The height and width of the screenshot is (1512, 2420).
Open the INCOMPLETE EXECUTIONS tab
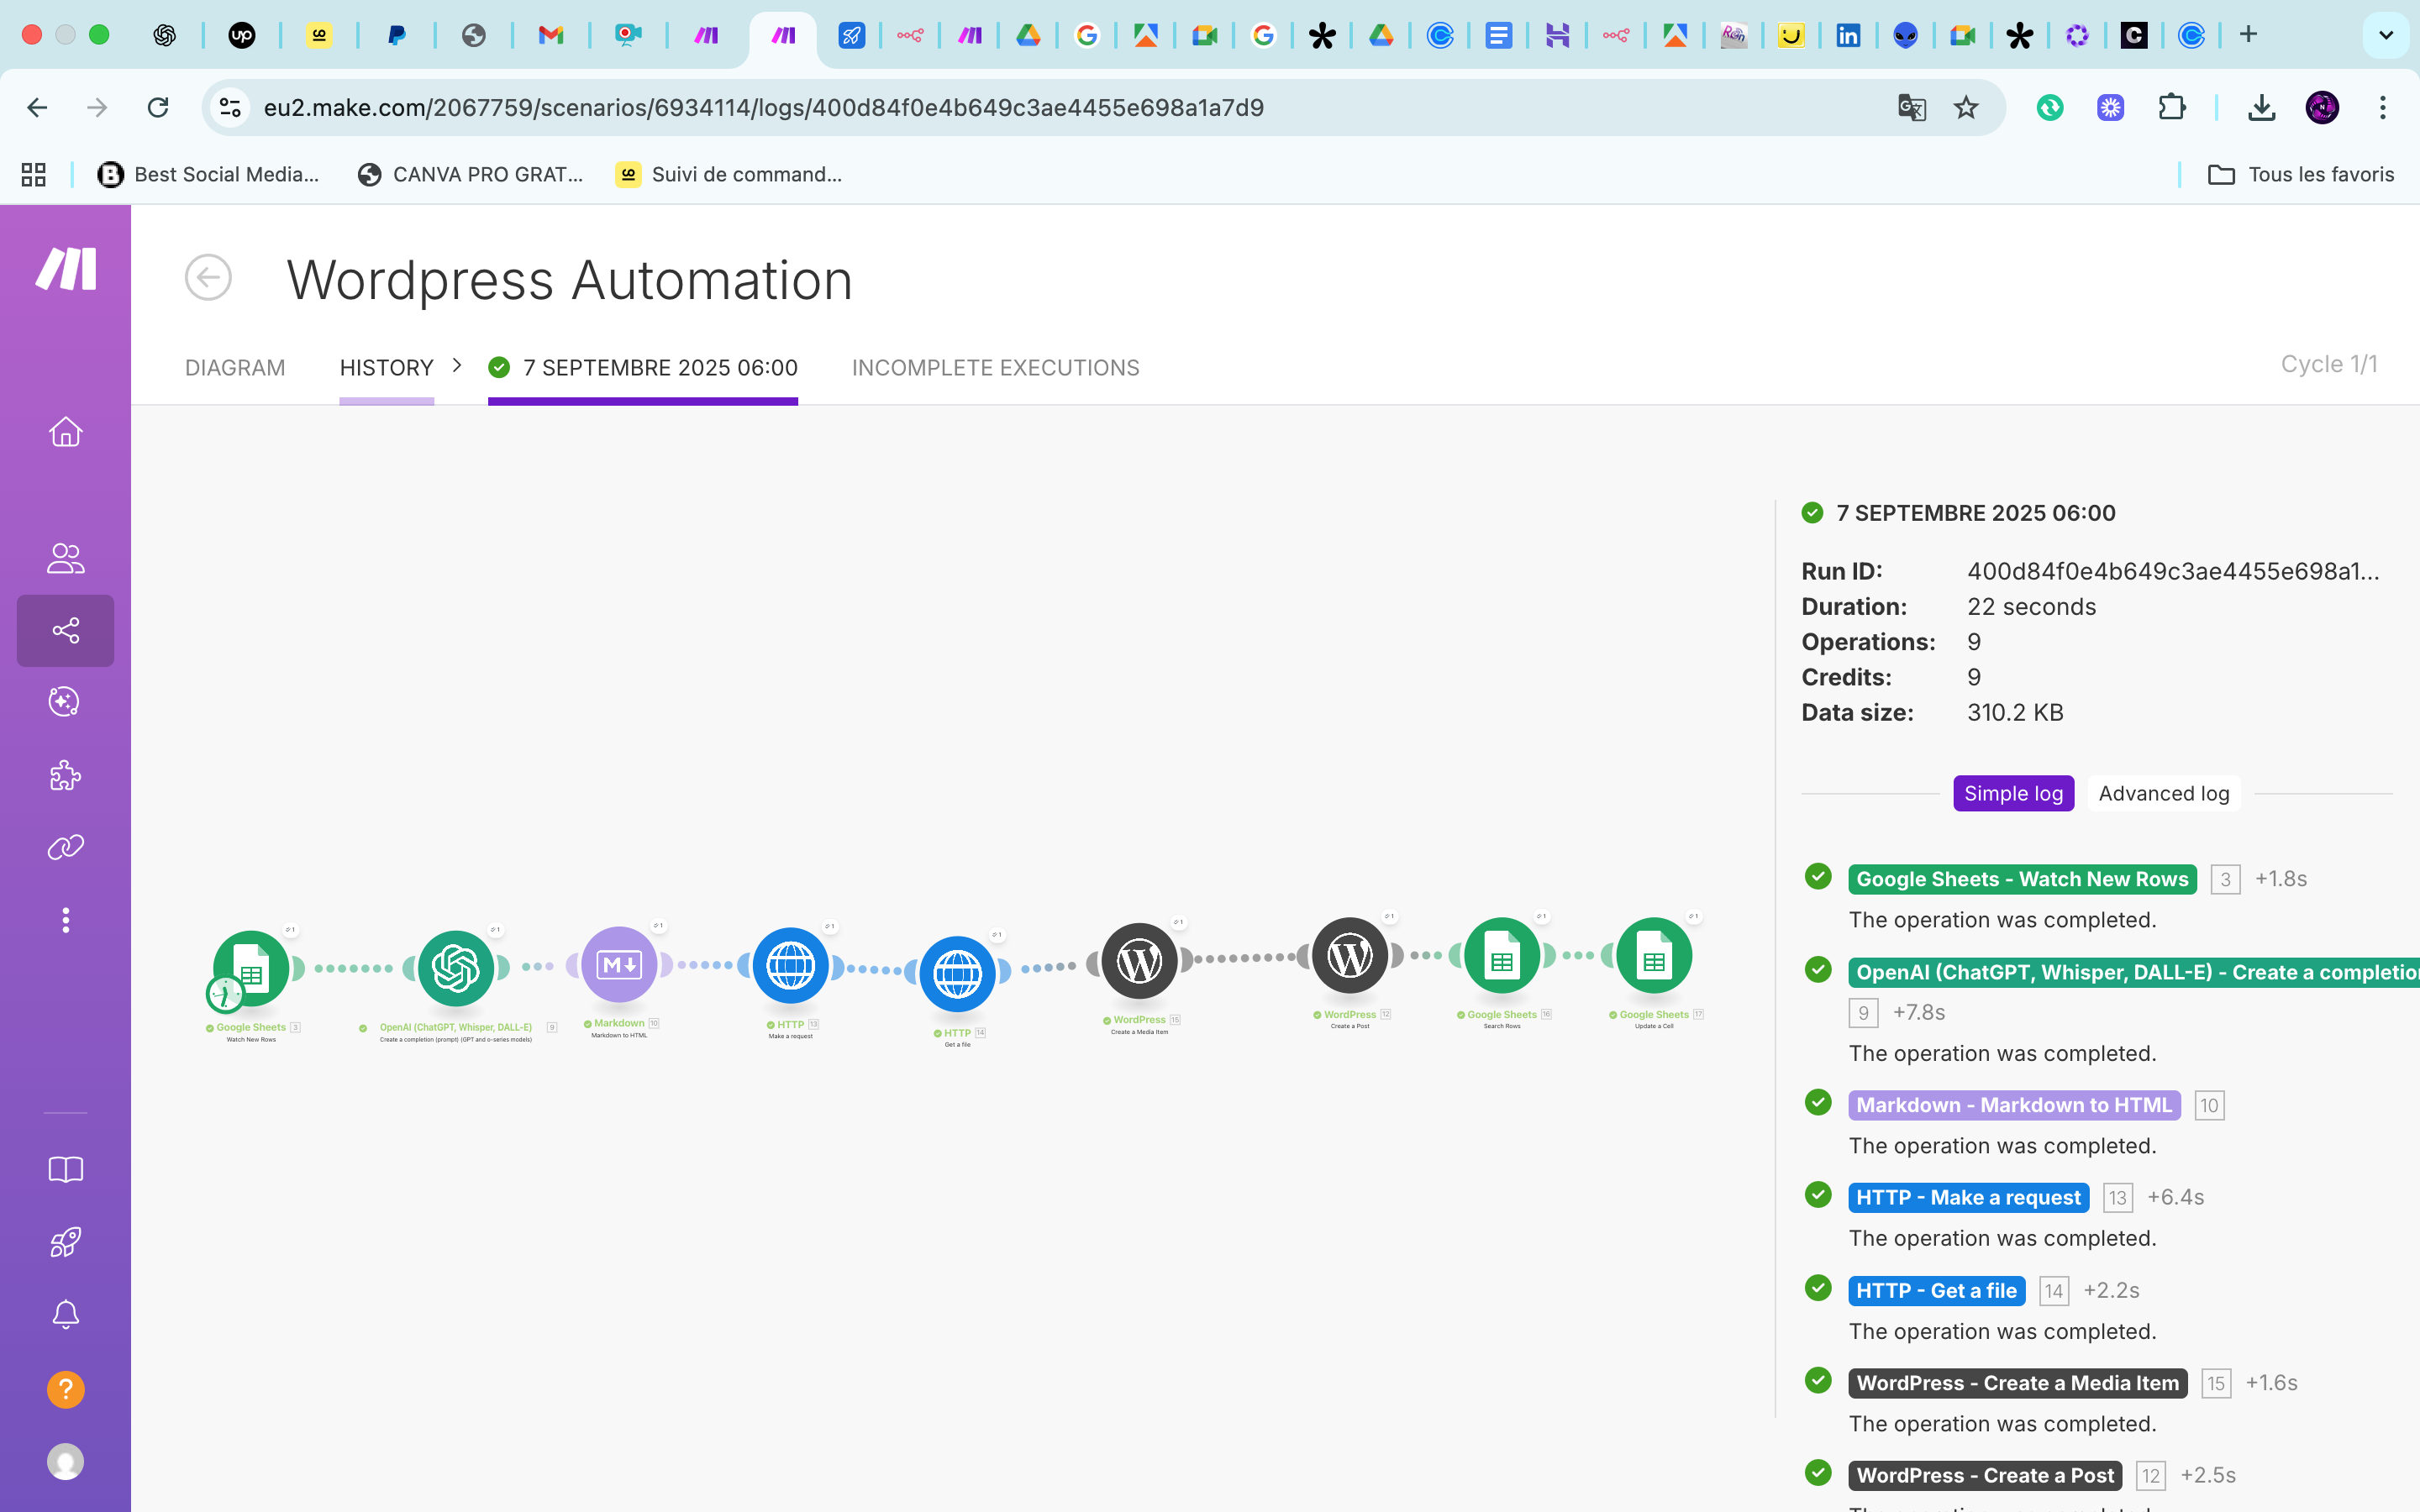pos(995,368)
